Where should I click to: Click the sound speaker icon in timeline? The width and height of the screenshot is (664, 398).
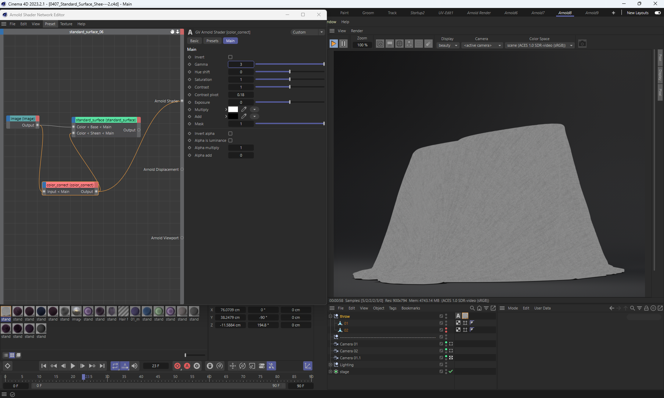(x=135, y=366)
